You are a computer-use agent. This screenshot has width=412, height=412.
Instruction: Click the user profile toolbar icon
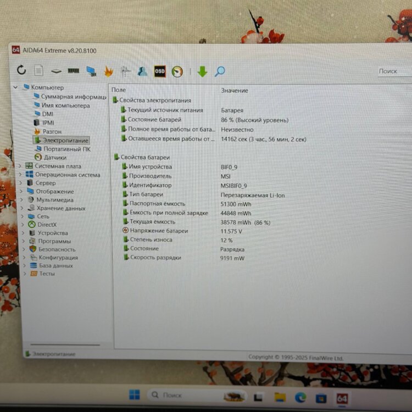(x=142, y=71)
